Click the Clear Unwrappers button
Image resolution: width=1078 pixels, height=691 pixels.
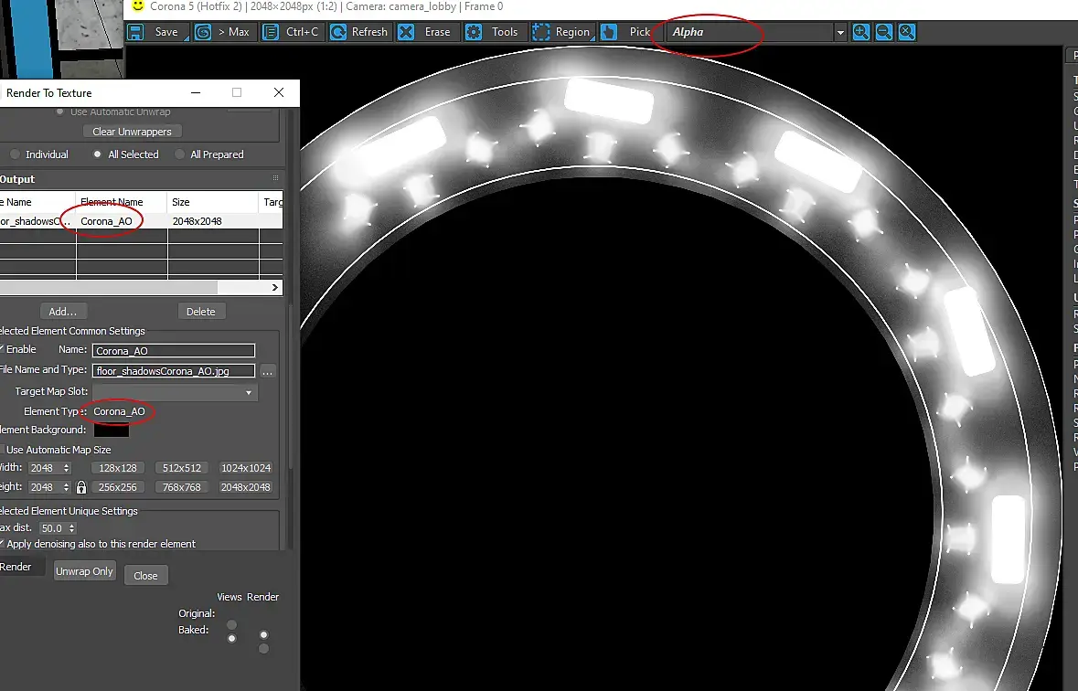(x=132, y=132)
